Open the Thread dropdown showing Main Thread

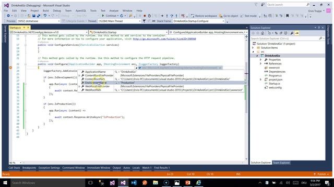(x=120, y=21)
